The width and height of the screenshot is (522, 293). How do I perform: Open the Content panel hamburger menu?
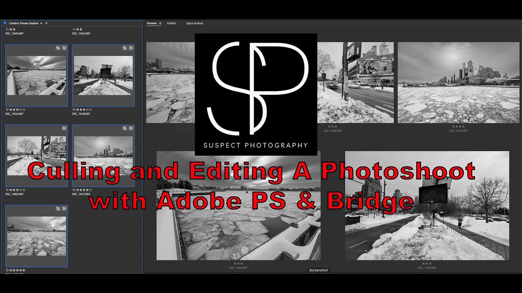46,23
